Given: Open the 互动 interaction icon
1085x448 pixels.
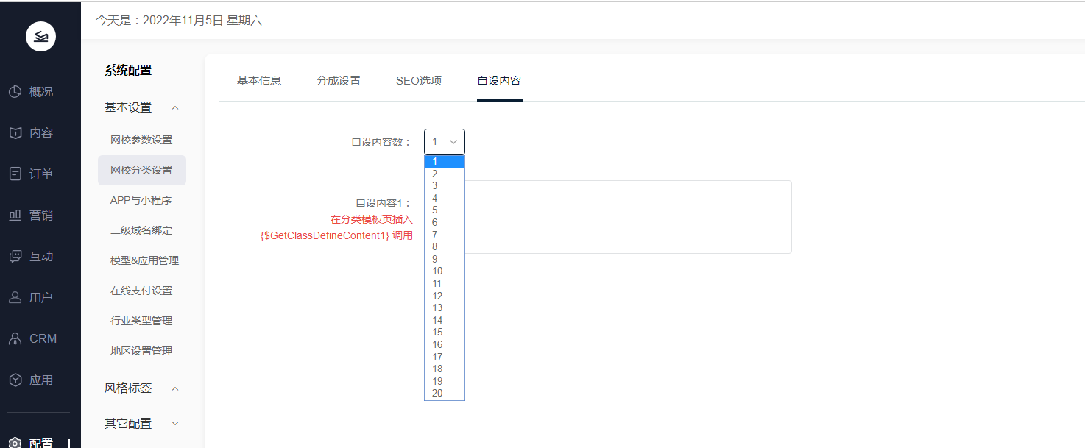Looking at the screenshot, I should [15, 257].
